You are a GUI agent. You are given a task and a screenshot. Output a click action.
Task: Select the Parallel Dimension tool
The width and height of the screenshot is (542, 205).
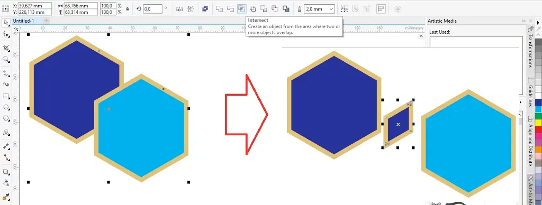click(x=6, y=146)
